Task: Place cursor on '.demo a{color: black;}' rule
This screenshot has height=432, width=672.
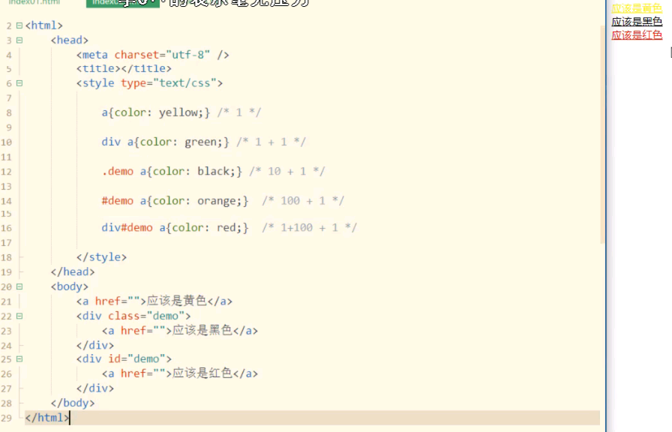Action: point(172,172)
